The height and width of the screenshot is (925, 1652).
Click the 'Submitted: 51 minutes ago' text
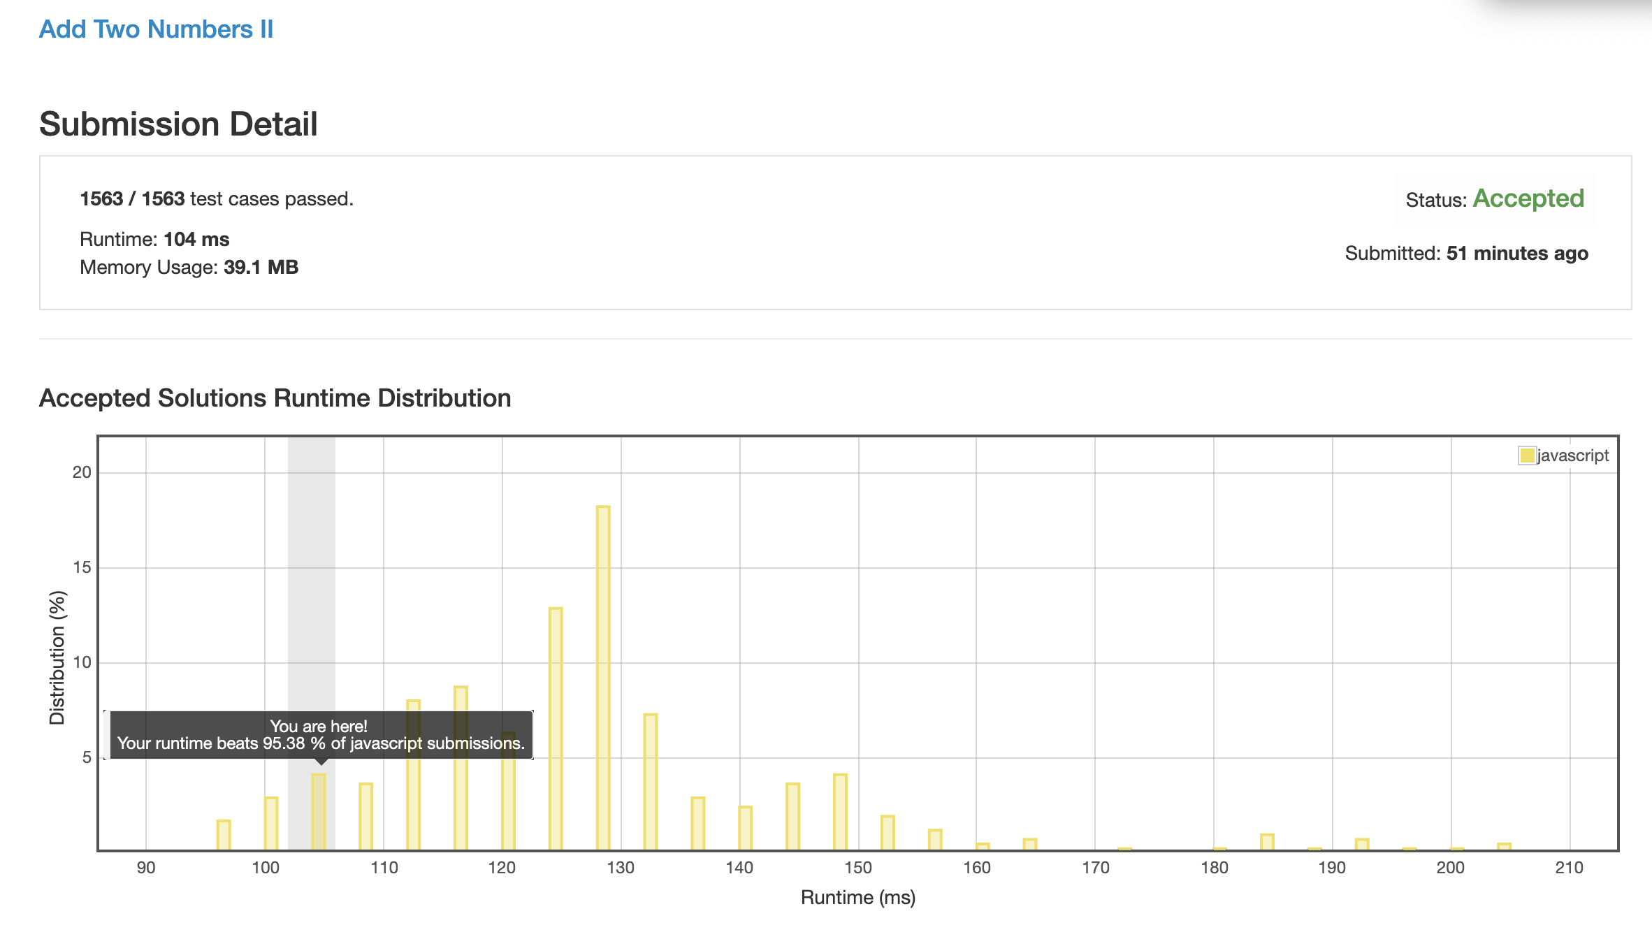pyautogui.click(x=1466, y=254)
